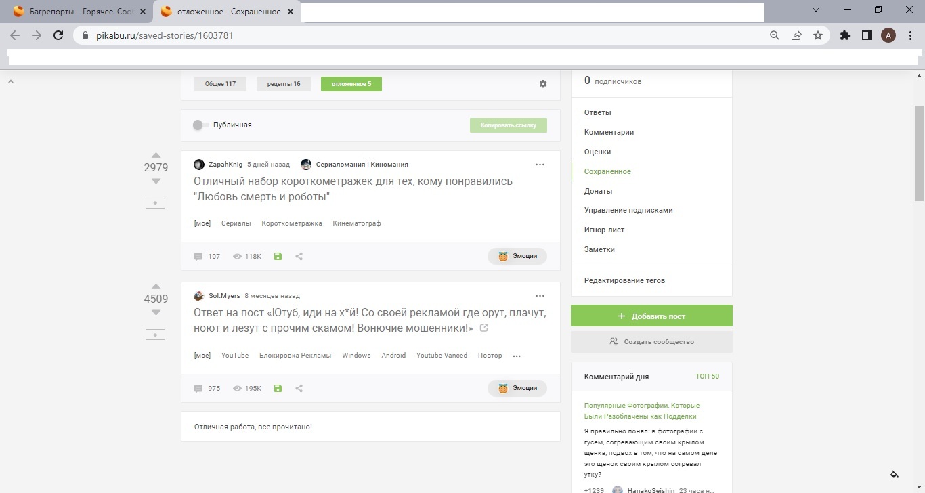
Task: Collapse the left sidebar with the small chevron
Action: tap(10, 81)
